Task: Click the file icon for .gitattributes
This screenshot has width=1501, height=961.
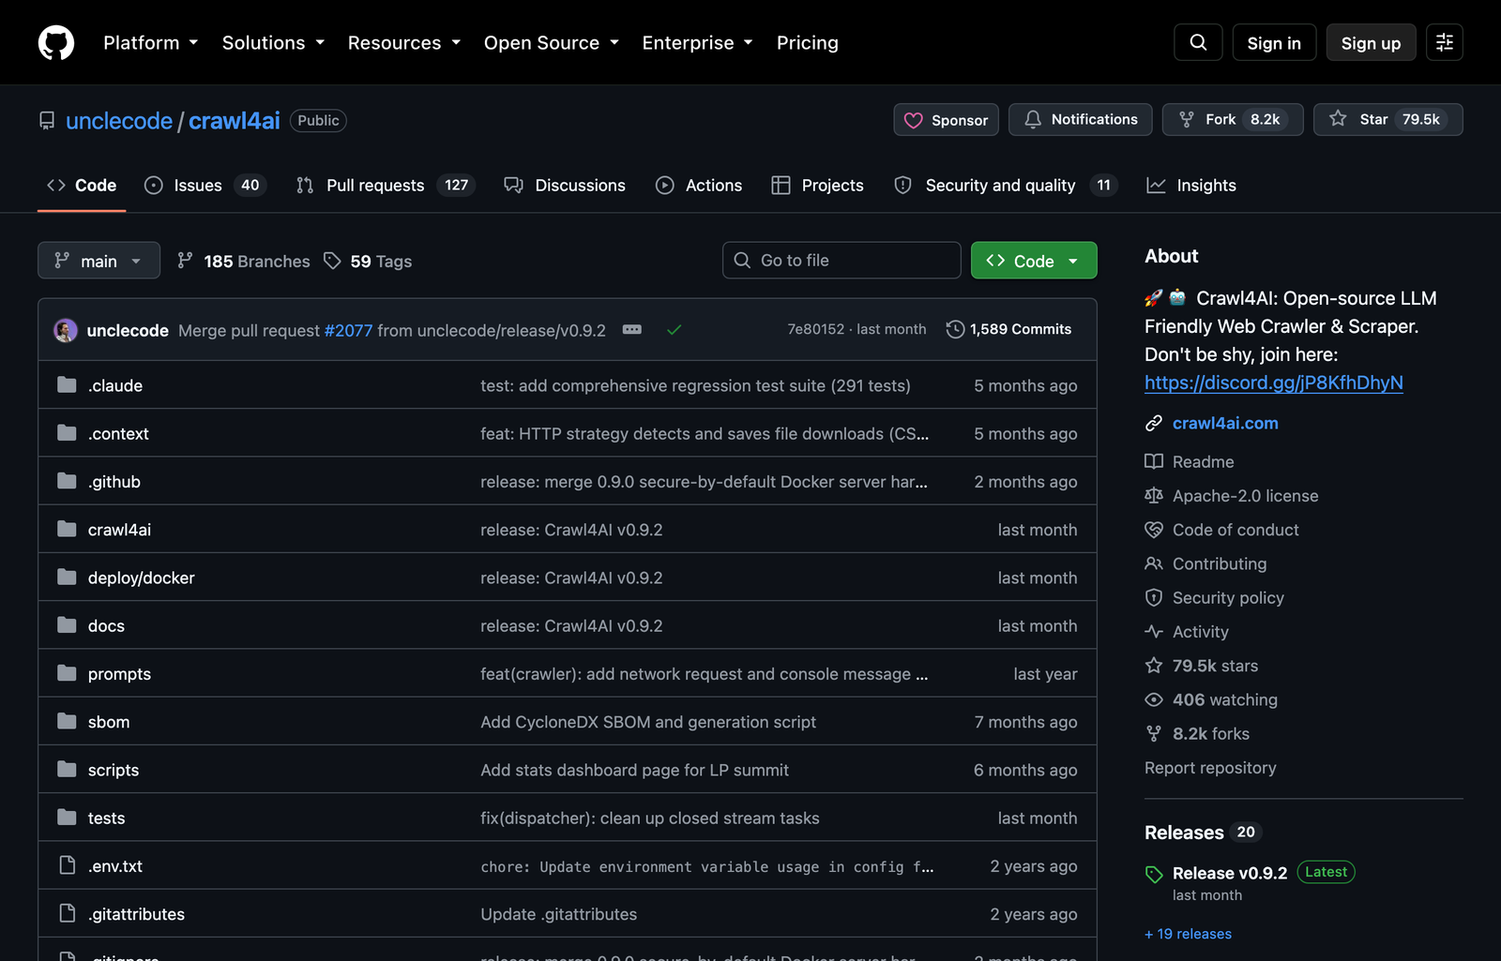Action: [67, 913]
